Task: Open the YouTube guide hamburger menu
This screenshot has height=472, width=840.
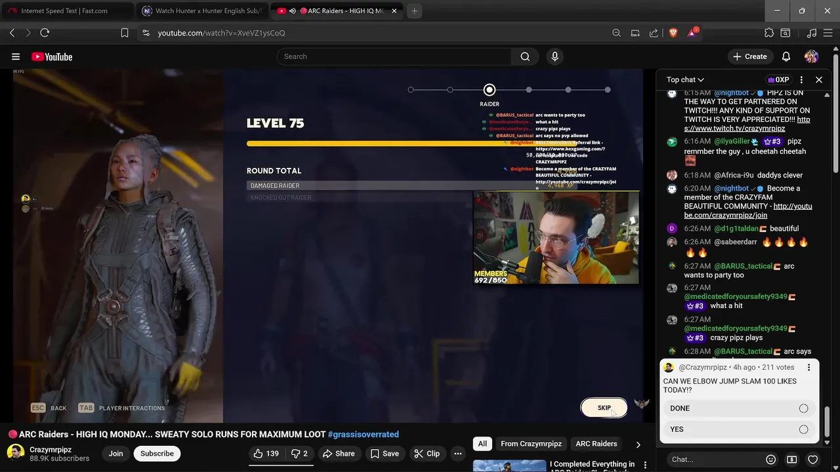Action: [x=16, y=56]
